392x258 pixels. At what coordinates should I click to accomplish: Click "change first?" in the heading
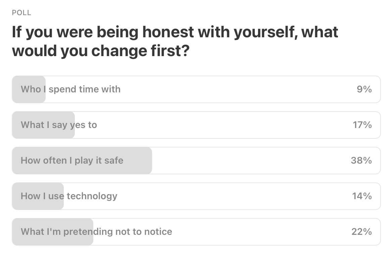(x=141, y=51)
